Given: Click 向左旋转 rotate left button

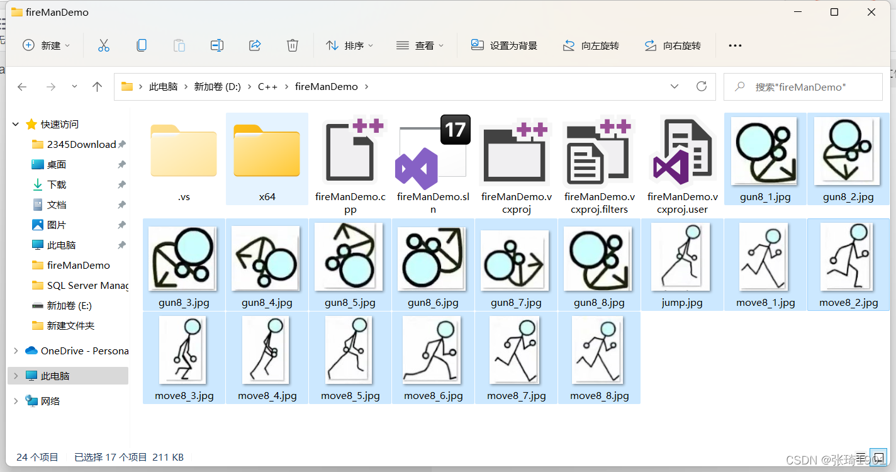Looking at the screenshot, I should click(x=591, y=45).
